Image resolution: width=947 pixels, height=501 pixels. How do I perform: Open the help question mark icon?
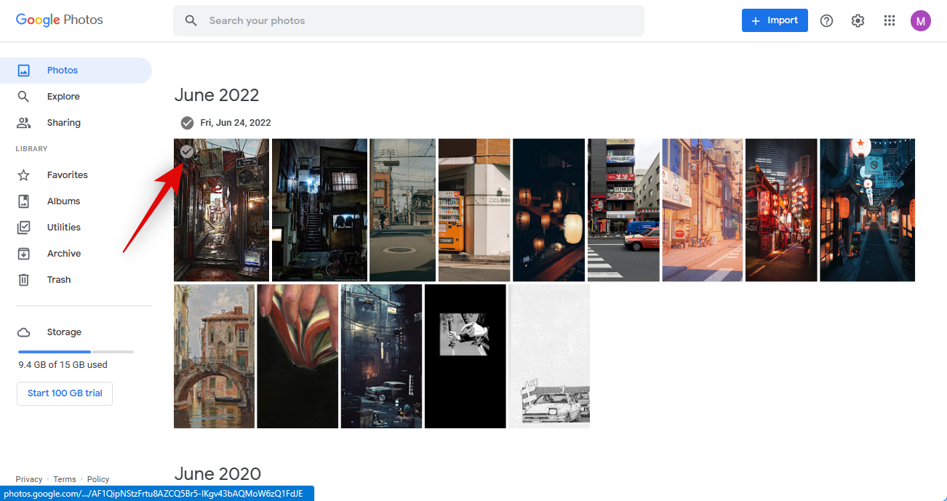pos(826,20)
